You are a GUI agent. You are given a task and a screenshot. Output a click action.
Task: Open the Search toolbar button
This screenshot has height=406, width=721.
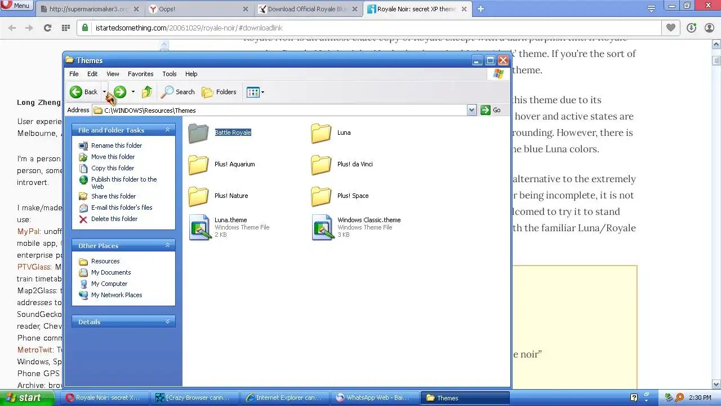[177, 92]
